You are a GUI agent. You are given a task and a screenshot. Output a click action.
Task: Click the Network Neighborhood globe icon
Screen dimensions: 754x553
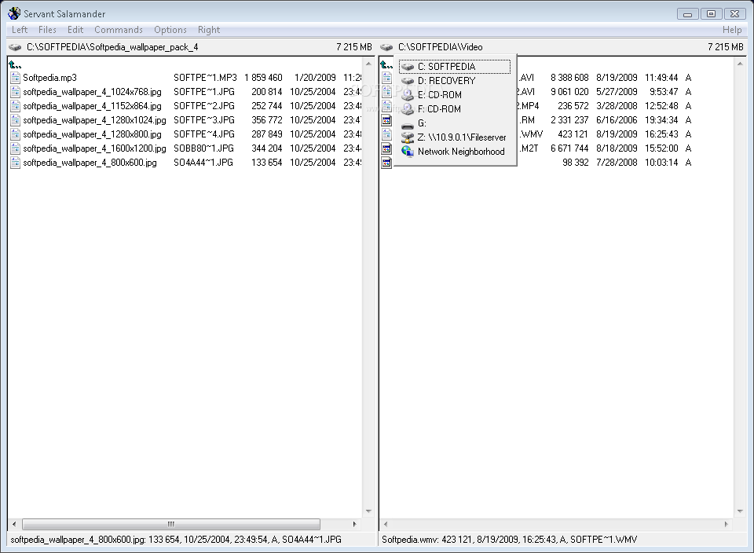pos(408,151)
